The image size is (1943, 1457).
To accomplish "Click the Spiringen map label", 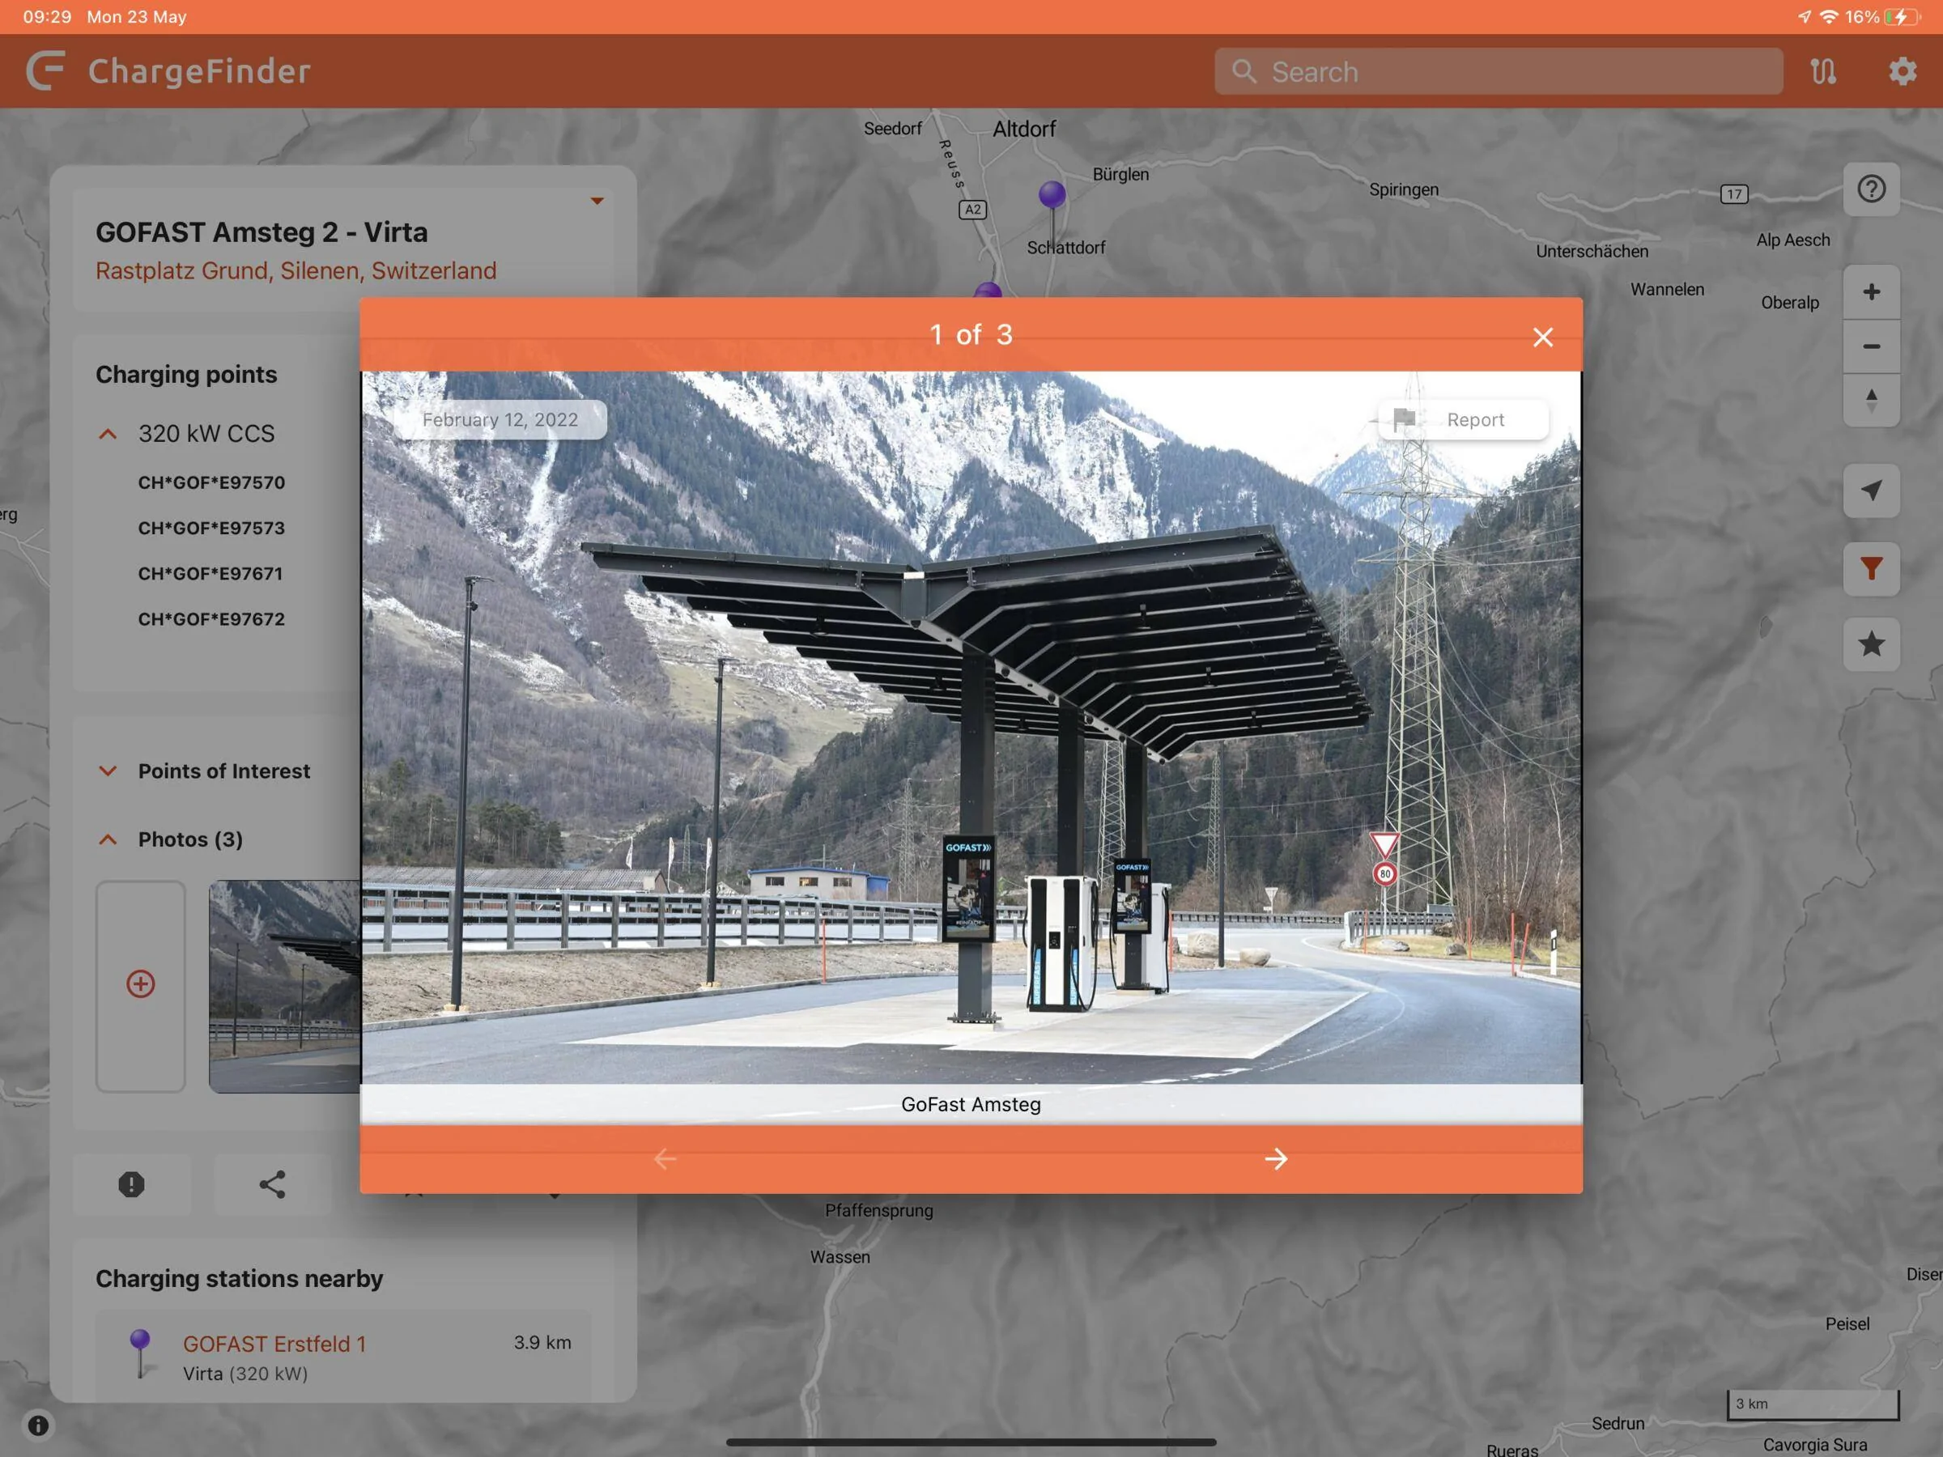I will (x=1404, y=189).
